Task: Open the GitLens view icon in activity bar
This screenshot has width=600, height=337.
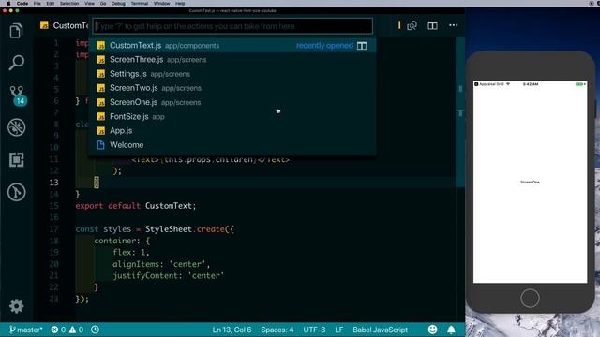Action: click(17, 192)
